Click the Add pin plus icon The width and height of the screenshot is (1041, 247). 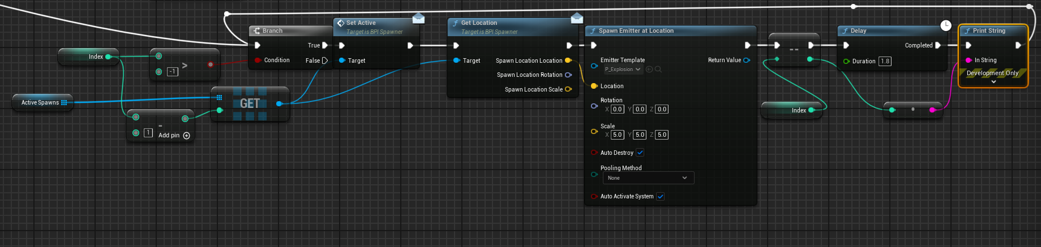point(187,136)
